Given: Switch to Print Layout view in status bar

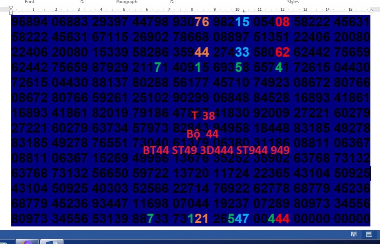Looking at the screenshot, I should click(x=369, y=234).
